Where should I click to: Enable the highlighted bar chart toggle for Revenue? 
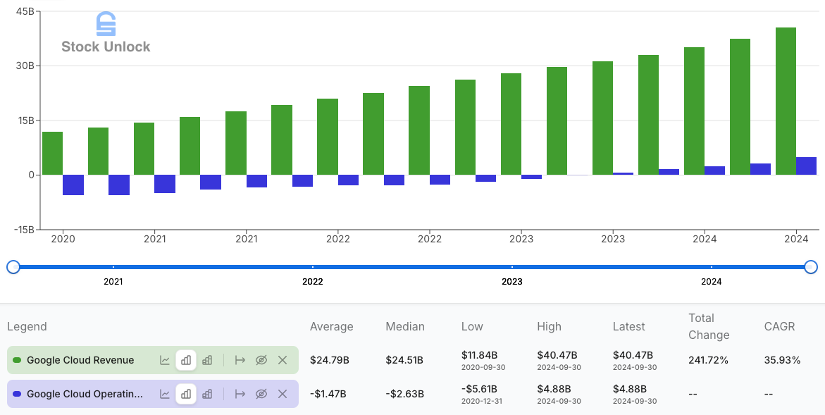click(186, 360)
